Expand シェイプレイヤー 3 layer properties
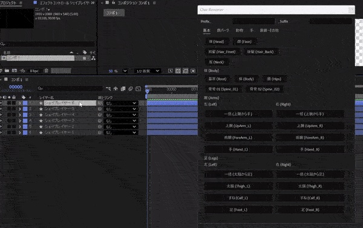The image size is (363, 228). click(x=20, y=121)
